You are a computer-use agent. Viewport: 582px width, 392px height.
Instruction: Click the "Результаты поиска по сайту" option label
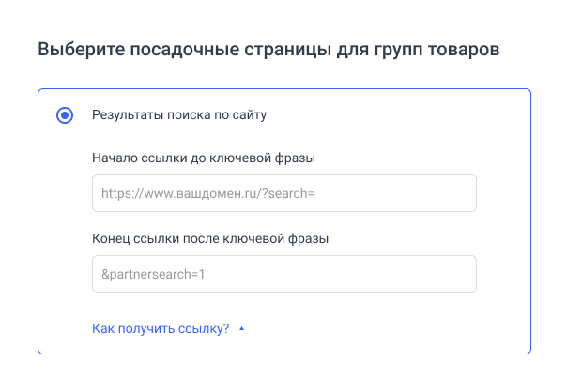(179, 115)
